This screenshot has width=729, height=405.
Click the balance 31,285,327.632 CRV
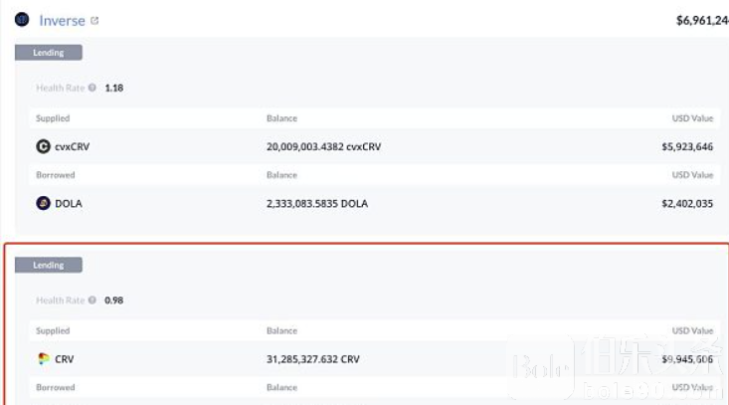point(313,359)
